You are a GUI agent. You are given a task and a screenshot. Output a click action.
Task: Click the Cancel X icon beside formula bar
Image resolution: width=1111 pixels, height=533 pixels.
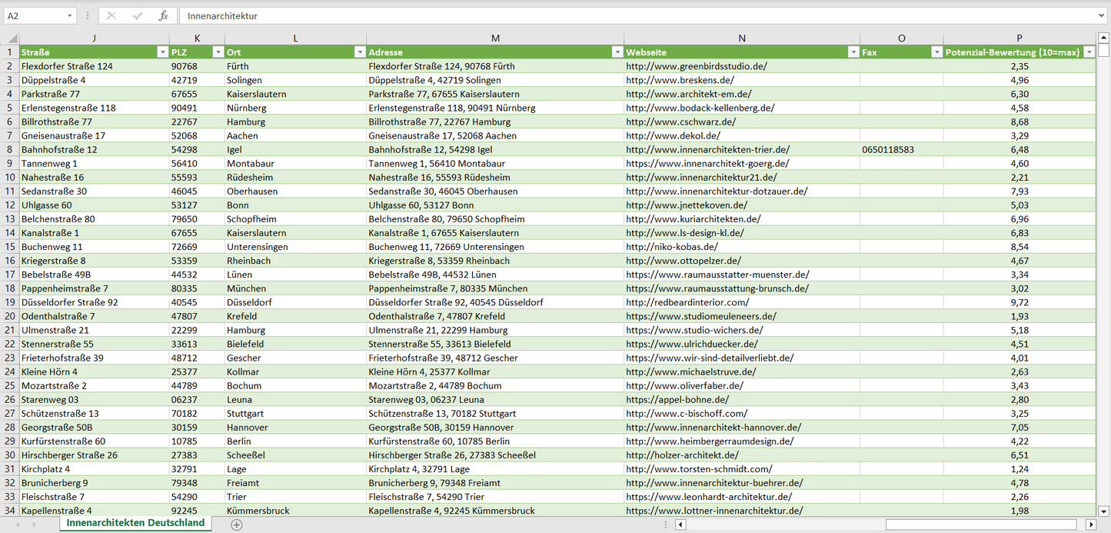click(111, 15)
